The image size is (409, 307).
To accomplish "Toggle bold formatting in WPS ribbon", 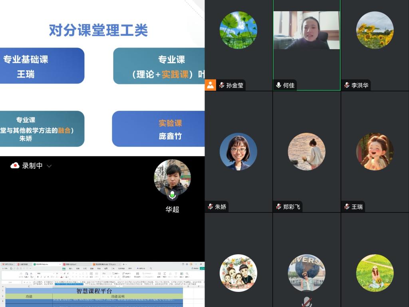I will pyautogui.click(x=38, y=277).
